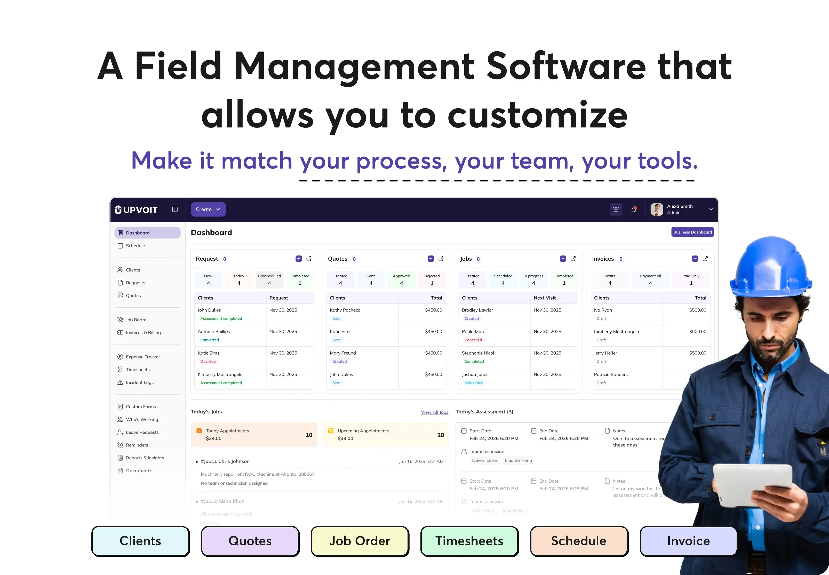Open Expense Tracker in sidebar

point(143,357)
